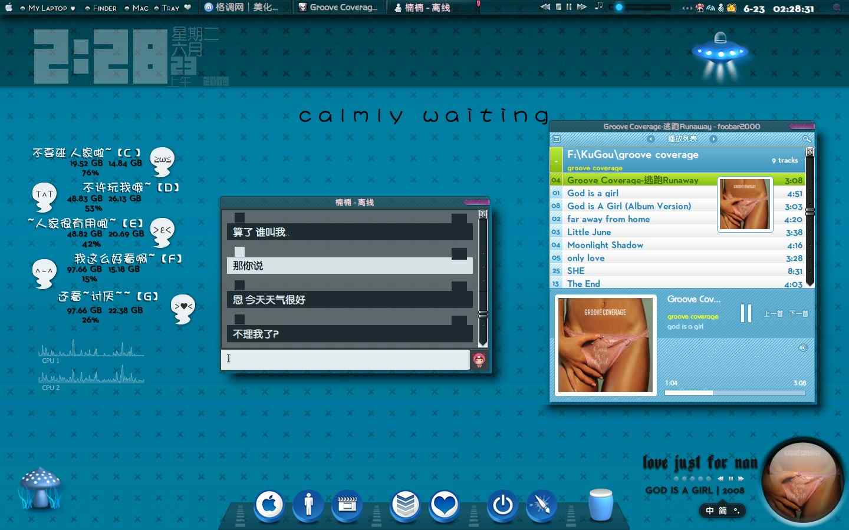
Task: Click foobar2000 volume speaker icon
Action: 802,348
